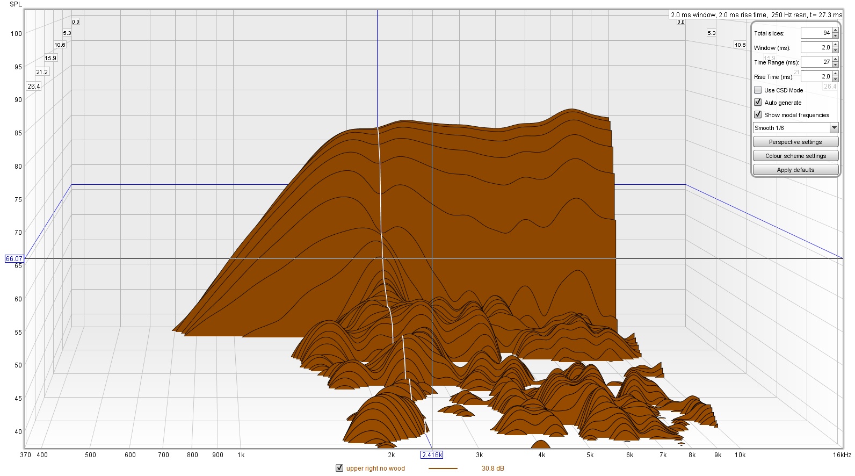Click the 40 SPL axis label
This screenshot has width=855, height=476.
coord(18,431)
